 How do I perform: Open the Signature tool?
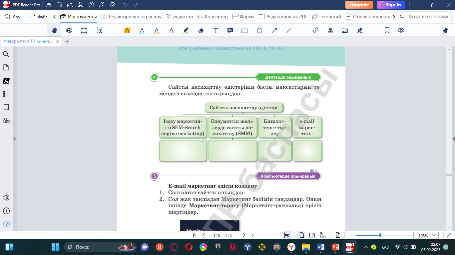pyautogui.click(x=360, y=31)
